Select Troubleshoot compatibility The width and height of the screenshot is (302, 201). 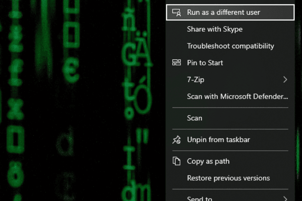click(230, 46)
